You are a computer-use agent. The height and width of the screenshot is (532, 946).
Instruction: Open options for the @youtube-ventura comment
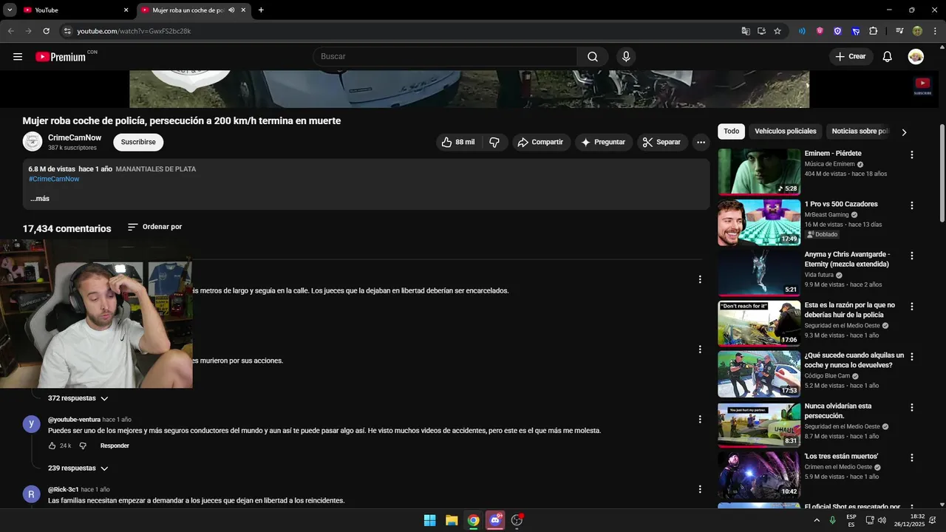point(700,419)
